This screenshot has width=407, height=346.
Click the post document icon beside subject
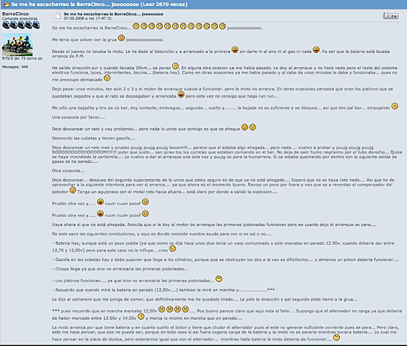(58, 16)
